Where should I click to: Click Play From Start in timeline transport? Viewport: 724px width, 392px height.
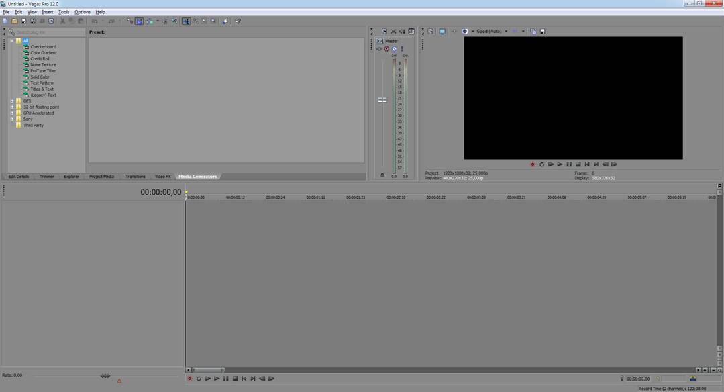tap(208, 379)
